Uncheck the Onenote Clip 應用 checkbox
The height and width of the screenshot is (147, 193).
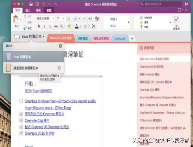coord(21,121)
